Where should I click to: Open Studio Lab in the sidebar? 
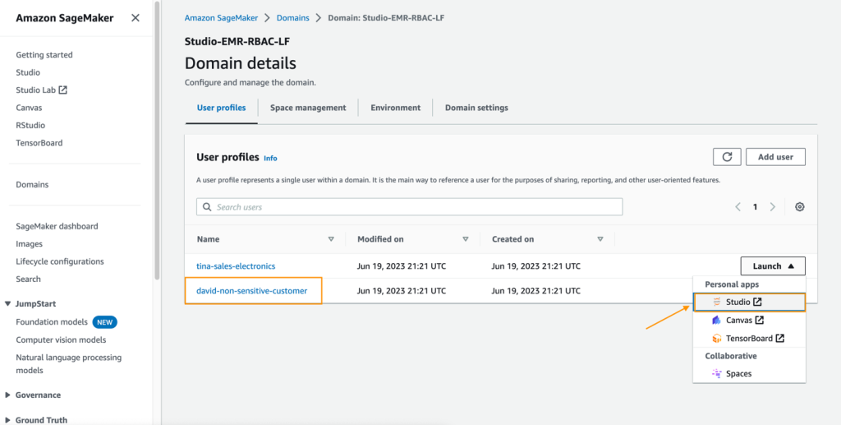coord(36,90)
